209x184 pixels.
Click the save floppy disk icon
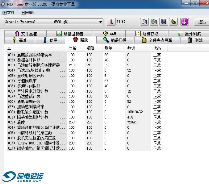[x=164, y=21]
